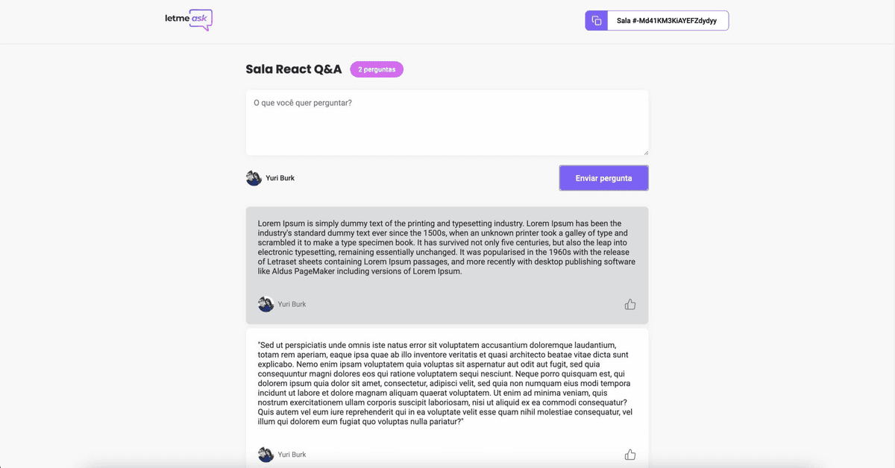Viewport: 895px width, 468px height.
Task: Click the "letme" word in the header logo
Action: (x=177, y=19)
